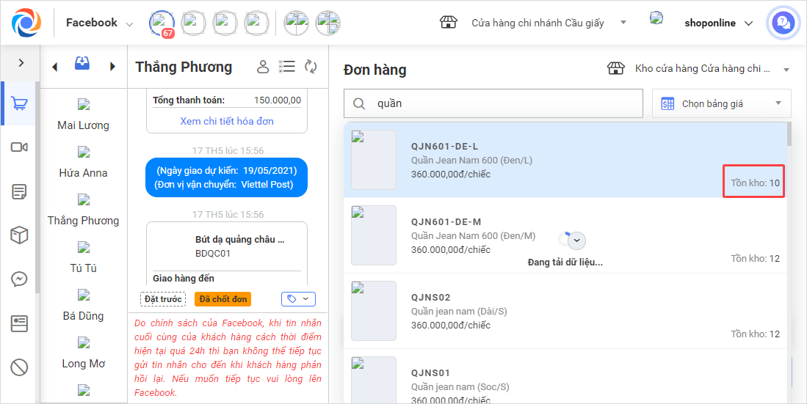Open the Chọn bảng giá dropdown
Screen dimensions: 807x404
[722, 103]
